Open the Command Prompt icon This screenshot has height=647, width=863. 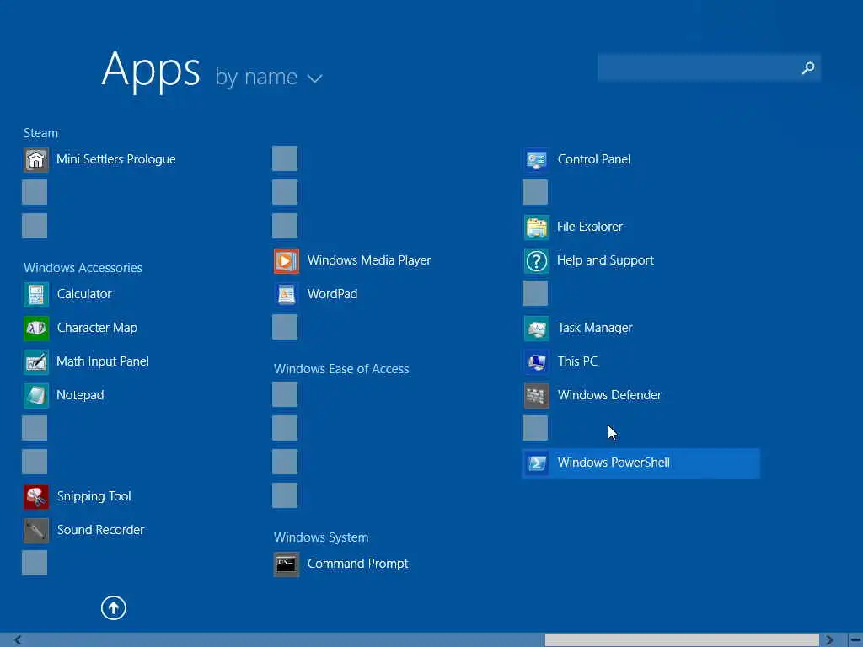tap(287, 564)
